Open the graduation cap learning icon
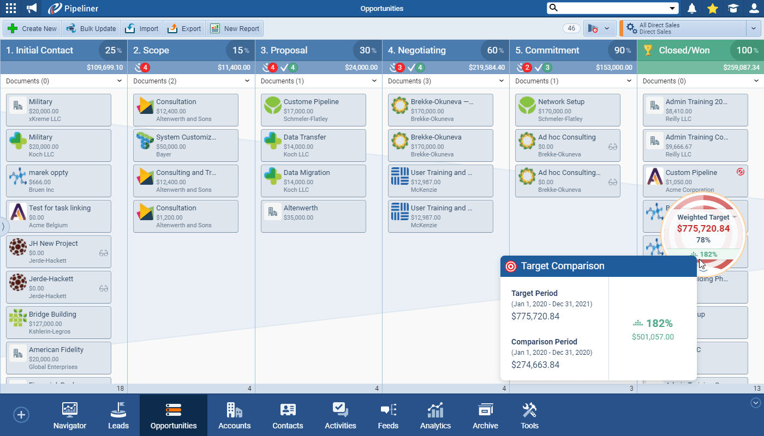Screen dimensions: 764x436 point(733,8)
